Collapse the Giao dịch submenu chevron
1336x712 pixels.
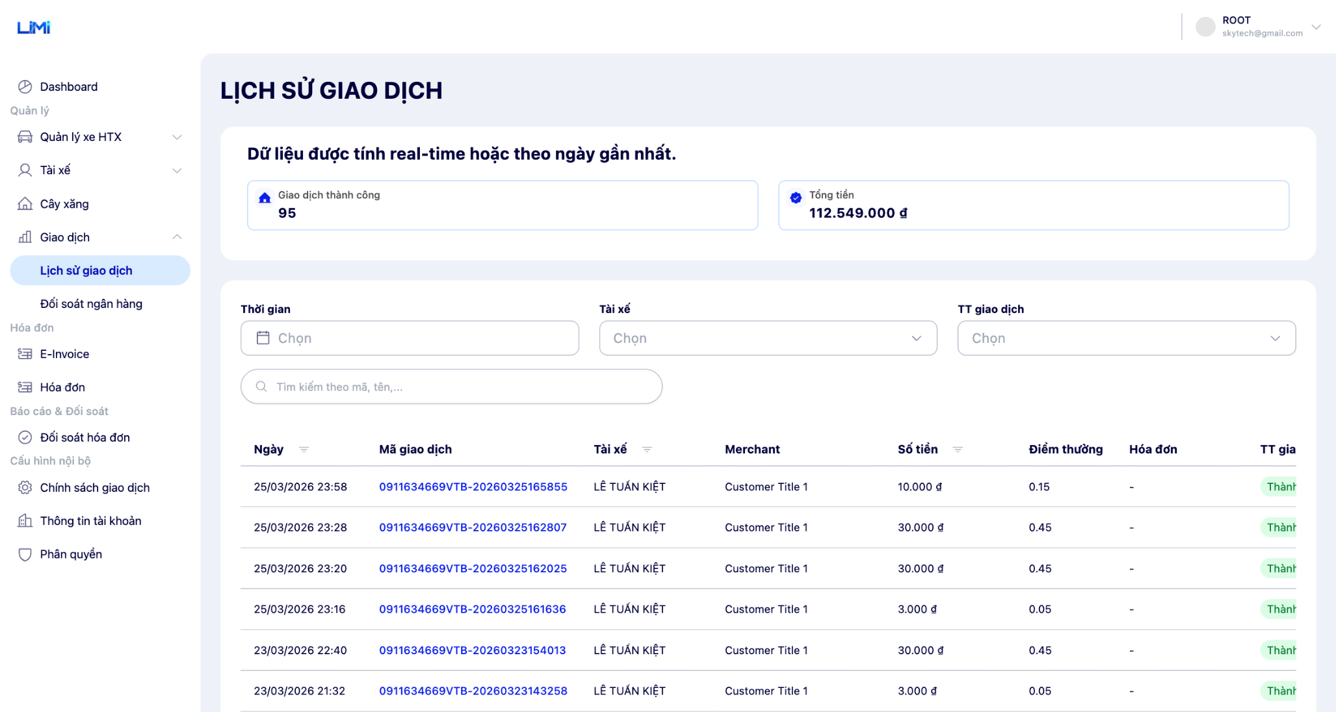pos(177,237)
